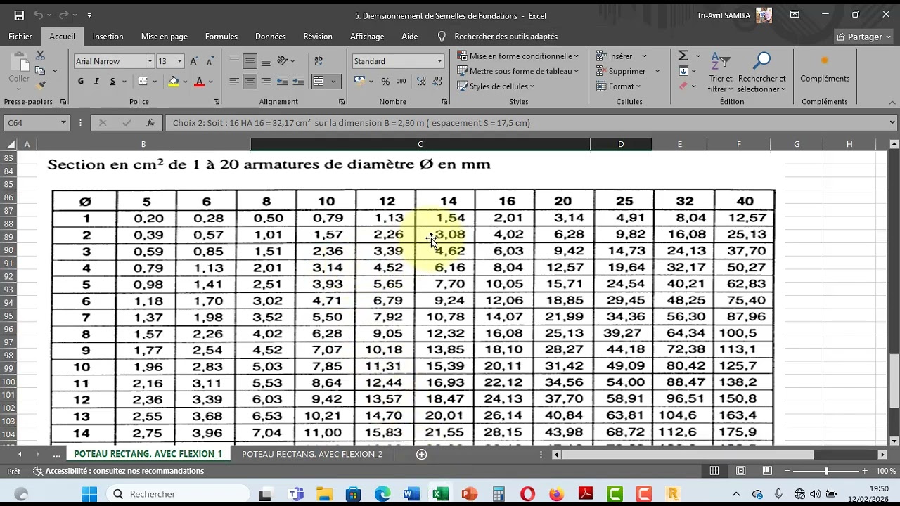Image resolution: width=900 pixels, height=506 pixels.
Task: Click the text orientation icon
Action: [283, 61]
